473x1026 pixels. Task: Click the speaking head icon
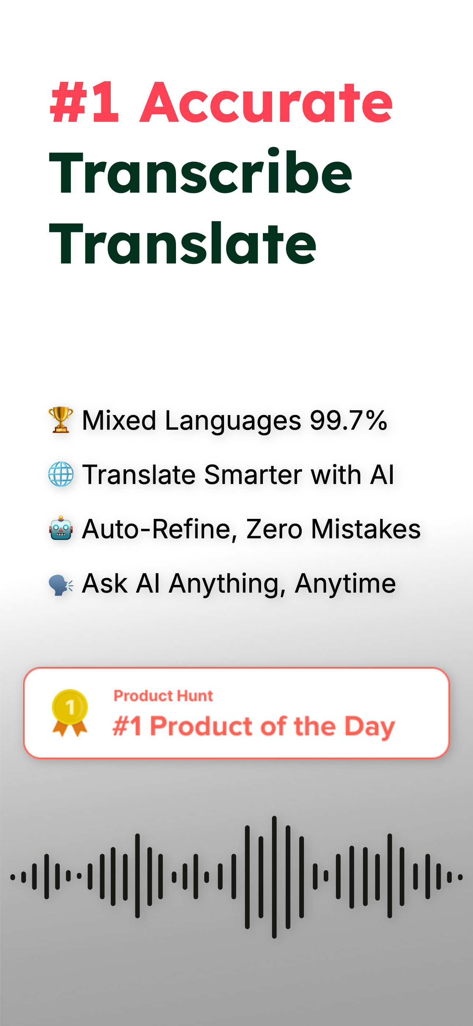coord(60,584)
